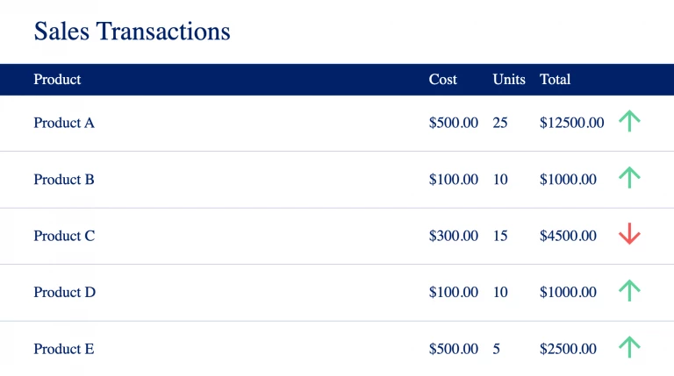Click the green up arrow for Product B
Viewport: 674px width, 376px height.
(629, 177)
